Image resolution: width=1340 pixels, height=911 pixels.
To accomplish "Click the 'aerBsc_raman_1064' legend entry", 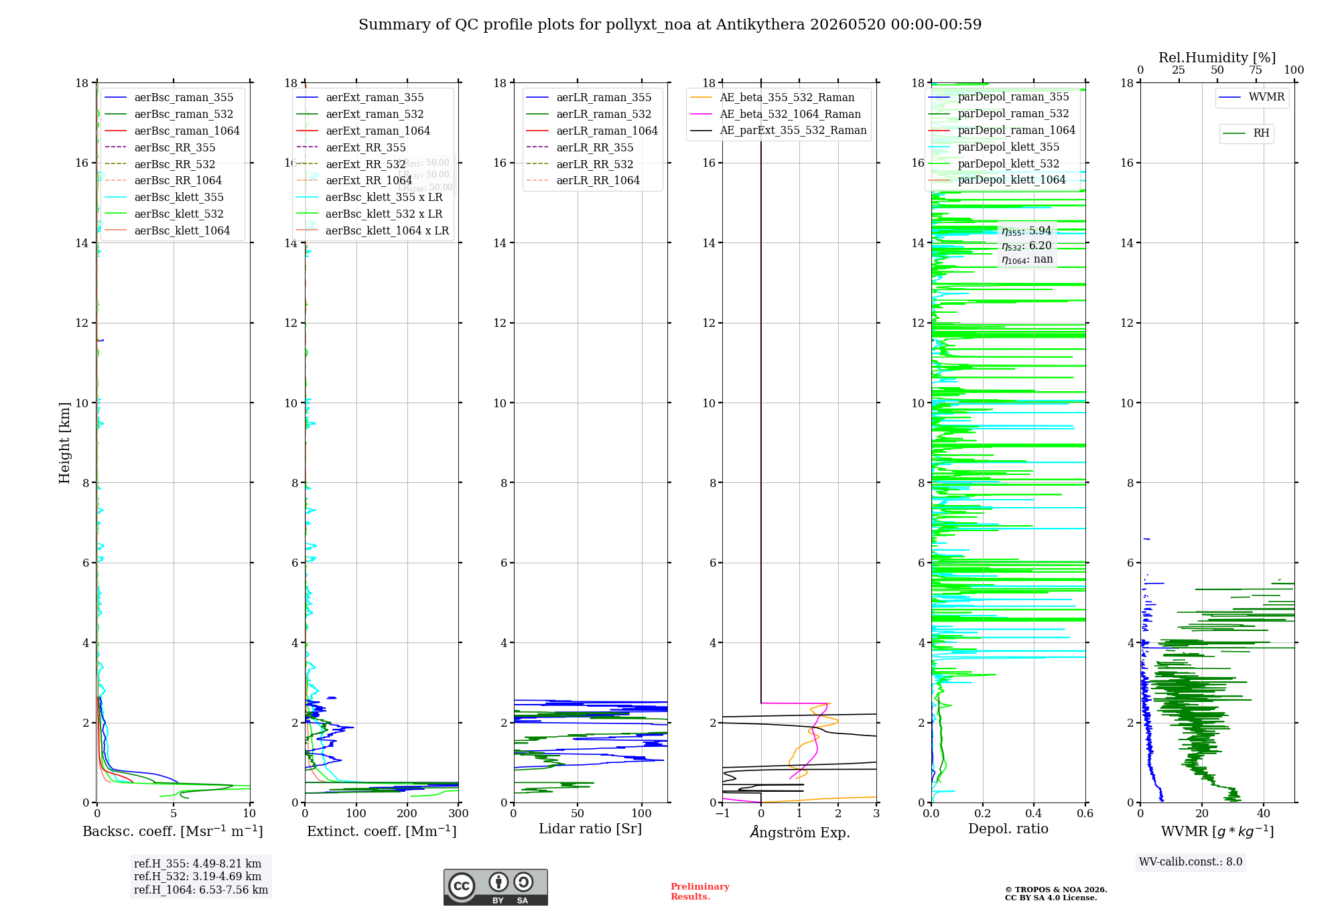I will (172, 131).
